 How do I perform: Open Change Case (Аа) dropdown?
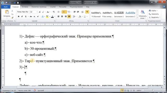(48, 12)
